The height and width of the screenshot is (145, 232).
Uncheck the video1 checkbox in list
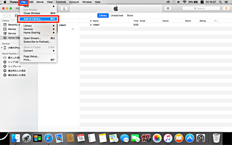91,25
